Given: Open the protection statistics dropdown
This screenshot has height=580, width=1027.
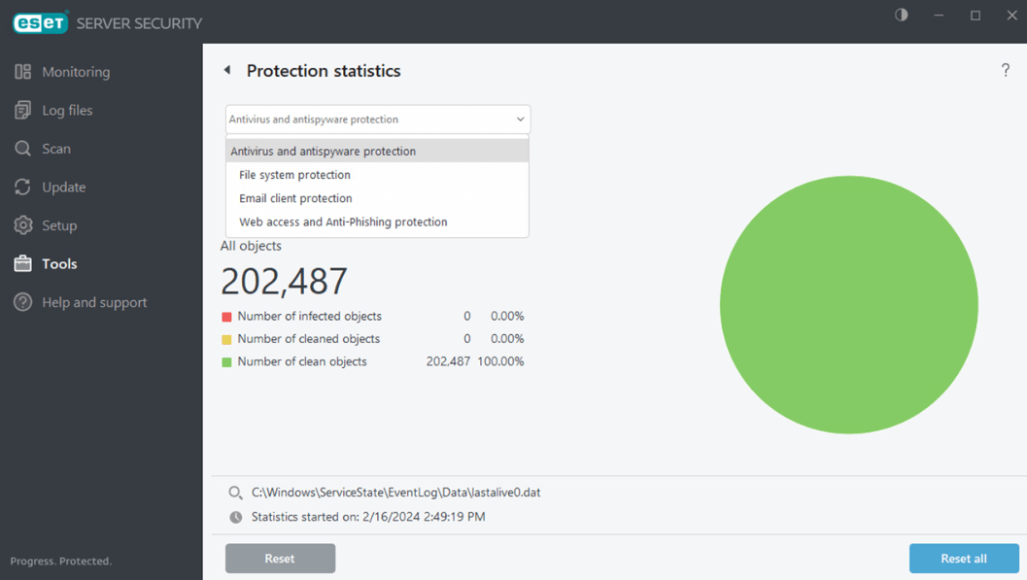Looking at the screenshot, I should [377, 119].
